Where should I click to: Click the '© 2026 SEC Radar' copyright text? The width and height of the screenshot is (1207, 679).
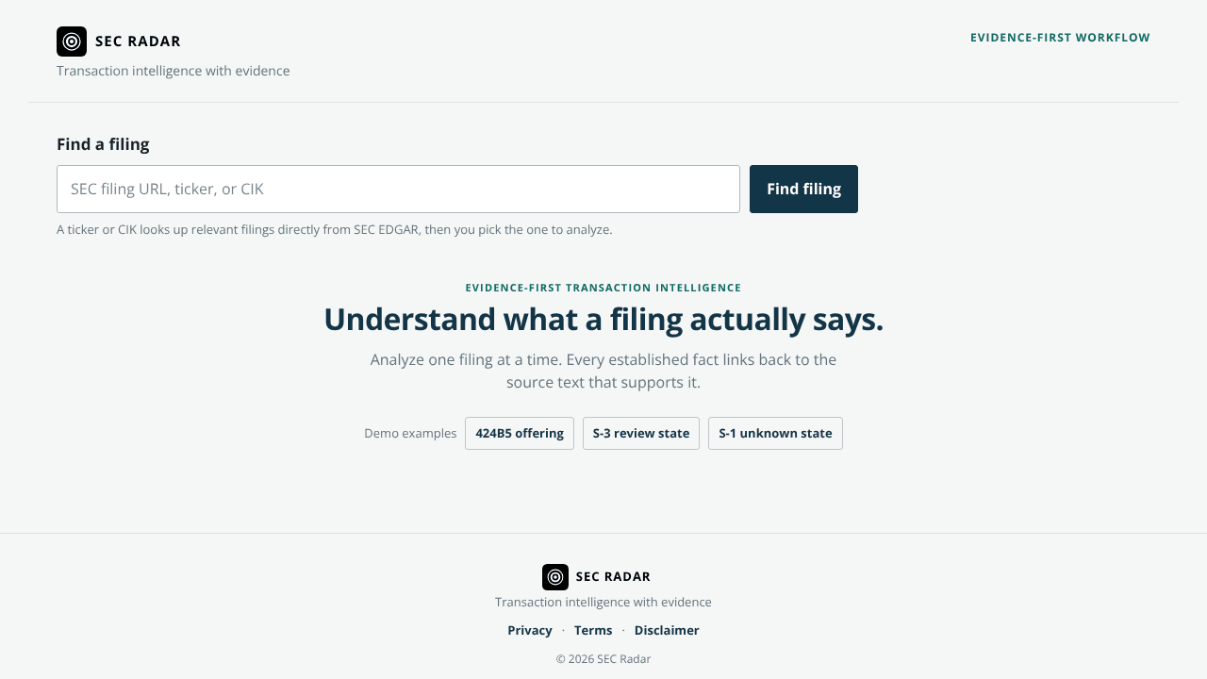pyautogui.click(x=603, y=659)
